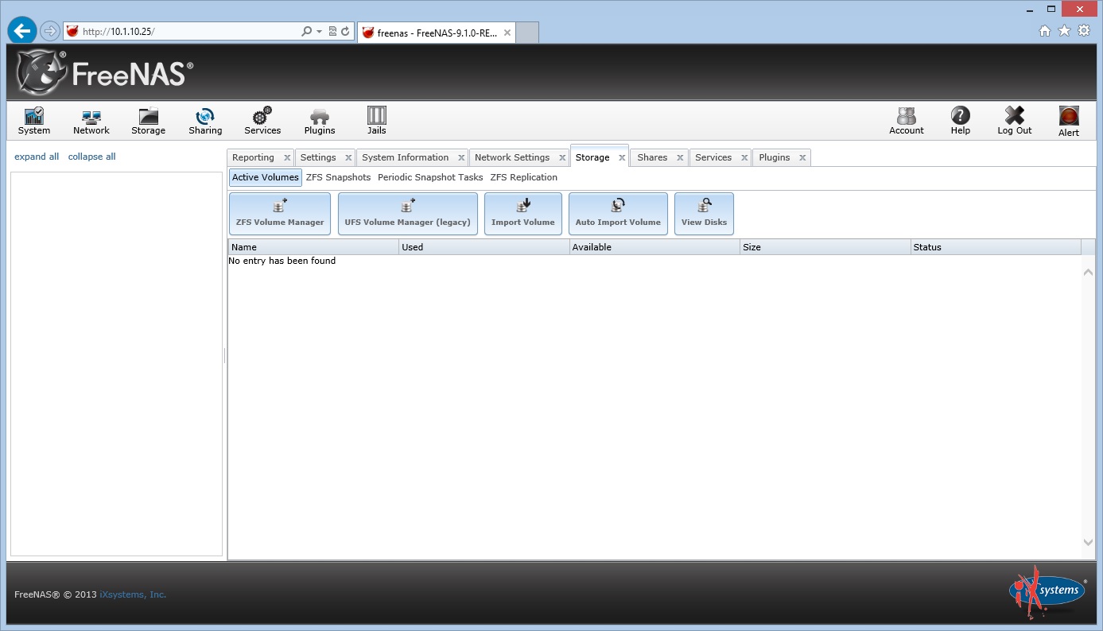Screen dimensions: 1103x631
Task: Refresh the page with the reload icon
Action: [345, 32]
